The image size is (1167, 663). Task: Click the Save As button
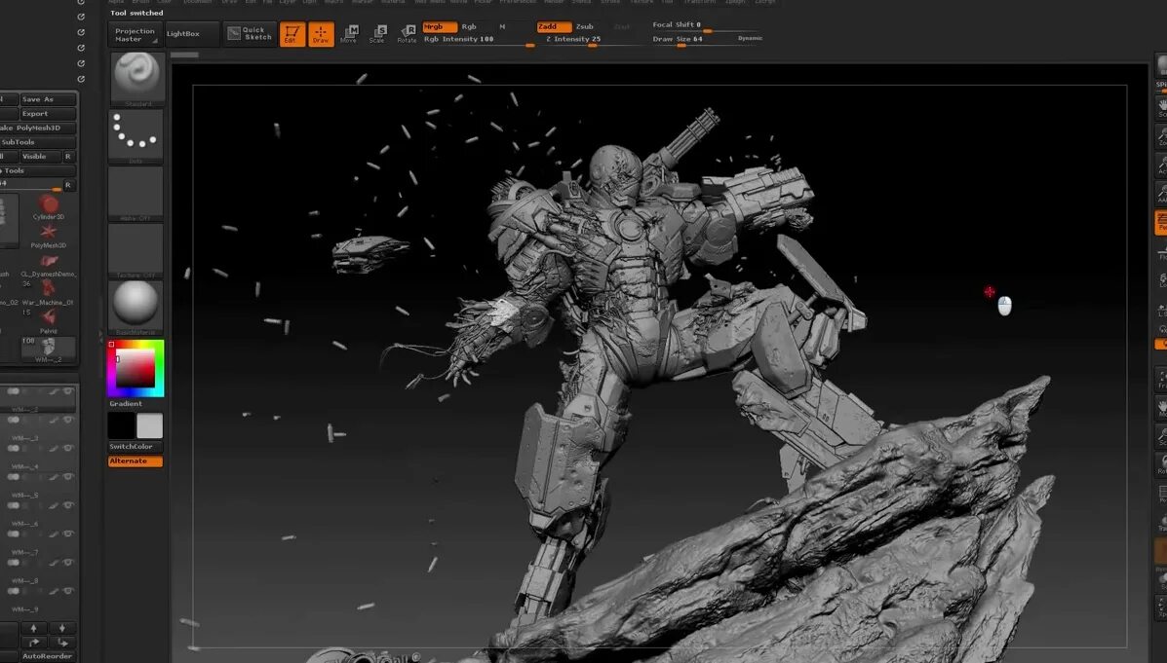pos(49,99)
